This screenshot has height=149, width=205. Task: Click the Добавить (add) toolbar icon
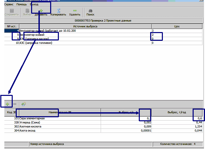41,11
